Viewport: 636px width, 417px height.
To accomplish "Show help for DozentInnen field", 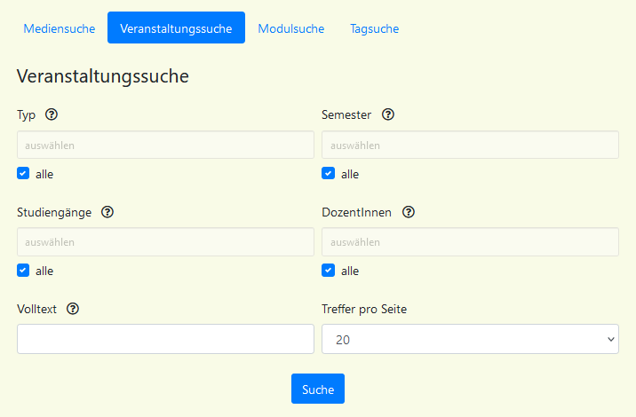I will [409, 212].
